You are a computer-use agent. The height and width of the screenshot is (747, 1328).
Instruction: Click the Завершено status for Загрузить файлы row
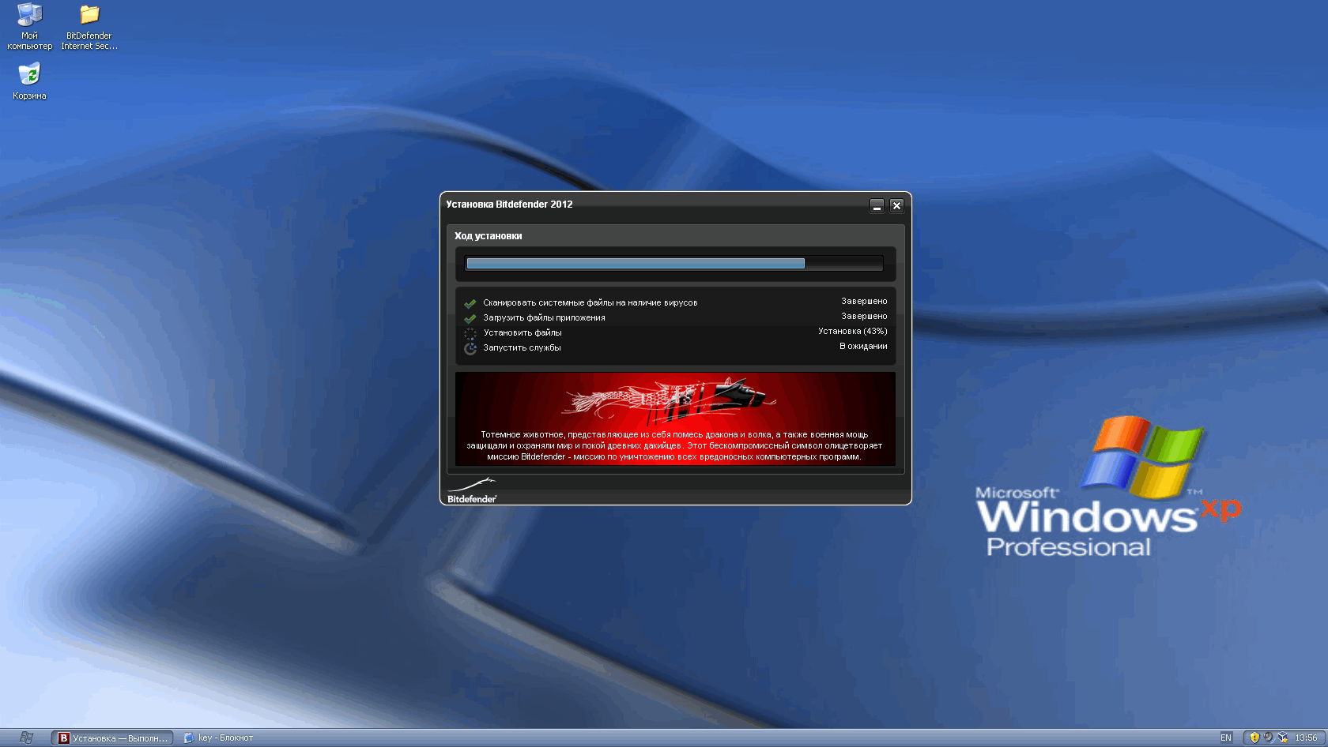[x=864, y=316]
